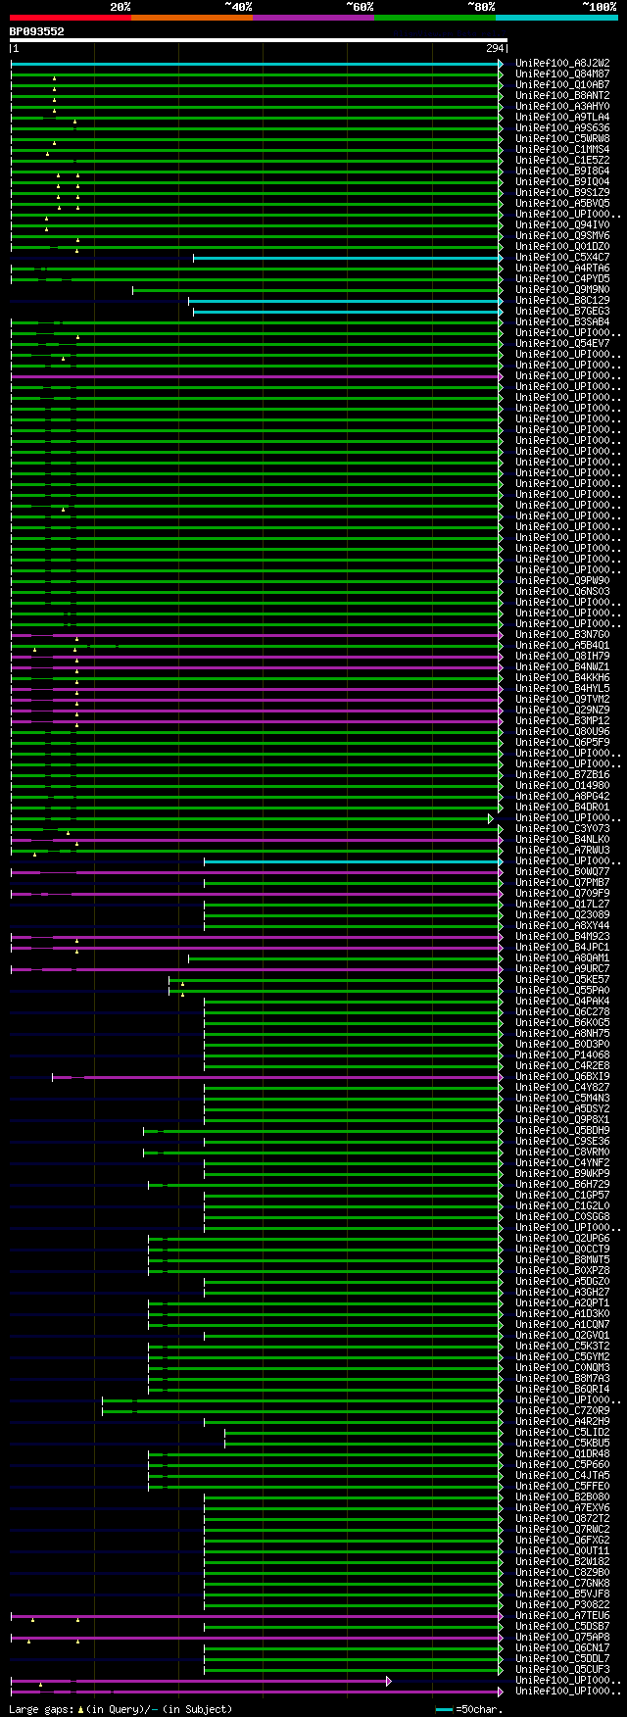This screenshot has width=627, height=1717.
Task: Select the UniRef100_A1CQN7 hit
Action: 561,1325
